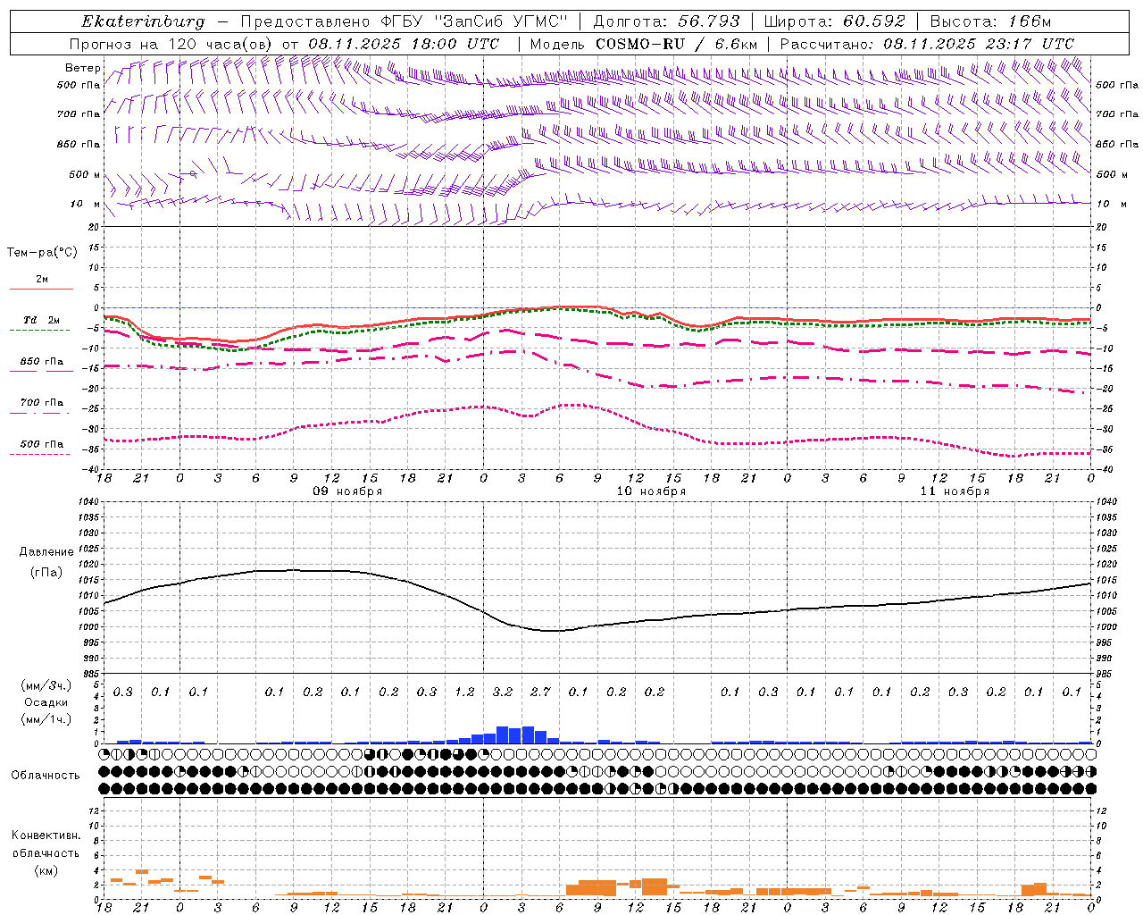Image resolution: width=1143 pixels, height=915 pixels.
Task: Click the Ekaterinburg station title
Action: [143, 21]
